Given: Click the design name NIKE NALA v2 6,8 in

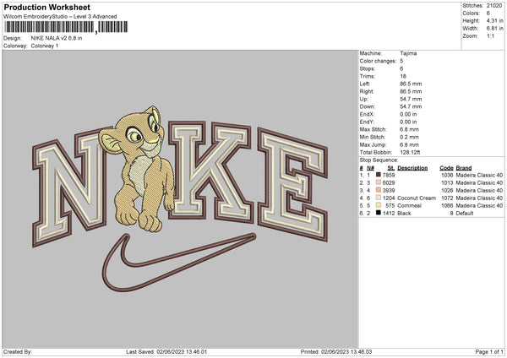Looking at the screenshot, I should pyautogui.click(x=57, y=38).
